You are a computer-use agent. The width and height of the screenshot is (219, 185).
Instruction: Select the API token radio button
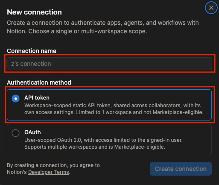click(x=16, y=98)
